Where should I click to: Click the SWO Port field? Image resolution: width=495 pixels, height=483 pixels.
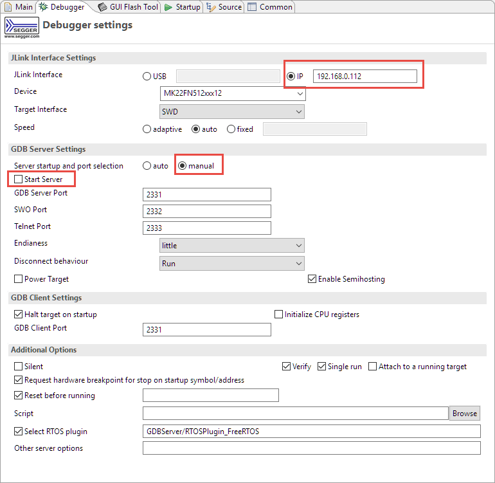[x=207, y=212]
